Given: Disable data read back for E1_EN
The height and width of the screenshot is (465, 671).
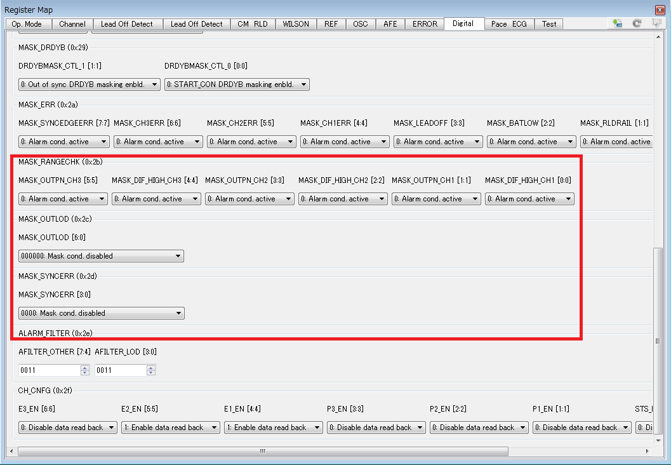Looking at the screenshot, I should [273, 427].
